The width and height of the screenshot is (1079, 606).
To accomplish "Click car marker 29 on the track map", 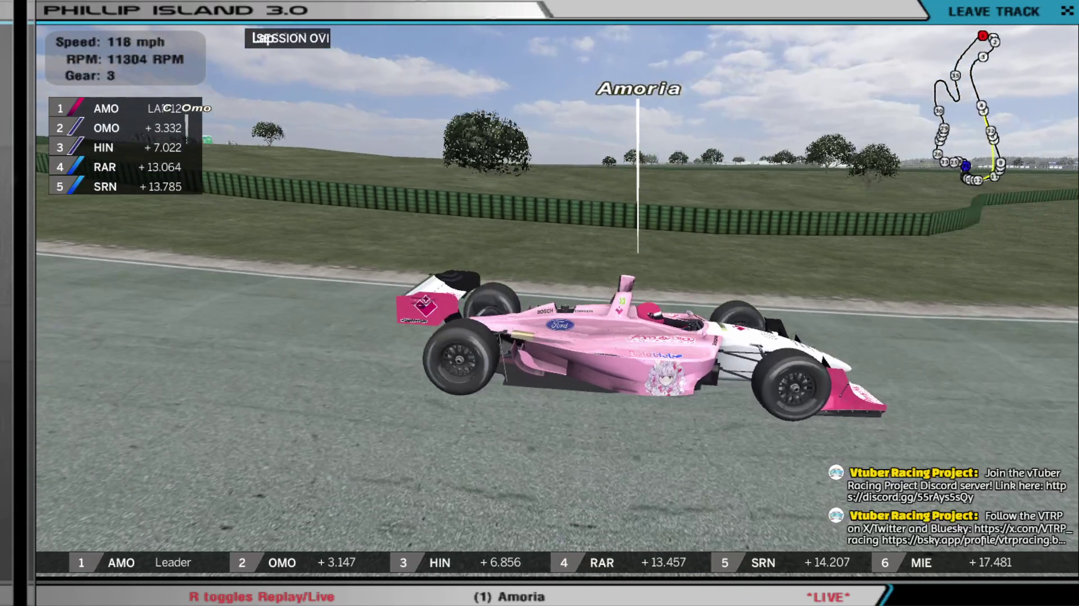I will point(944,128).
